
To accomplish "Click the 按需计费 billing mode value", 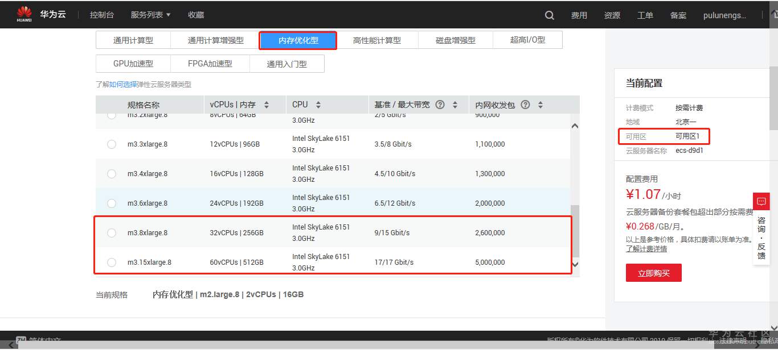I will [689, 108].
